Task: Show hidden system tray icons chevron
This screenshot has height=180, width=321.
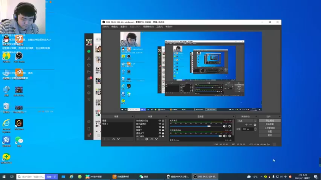Action: click(x=262, y=177)
